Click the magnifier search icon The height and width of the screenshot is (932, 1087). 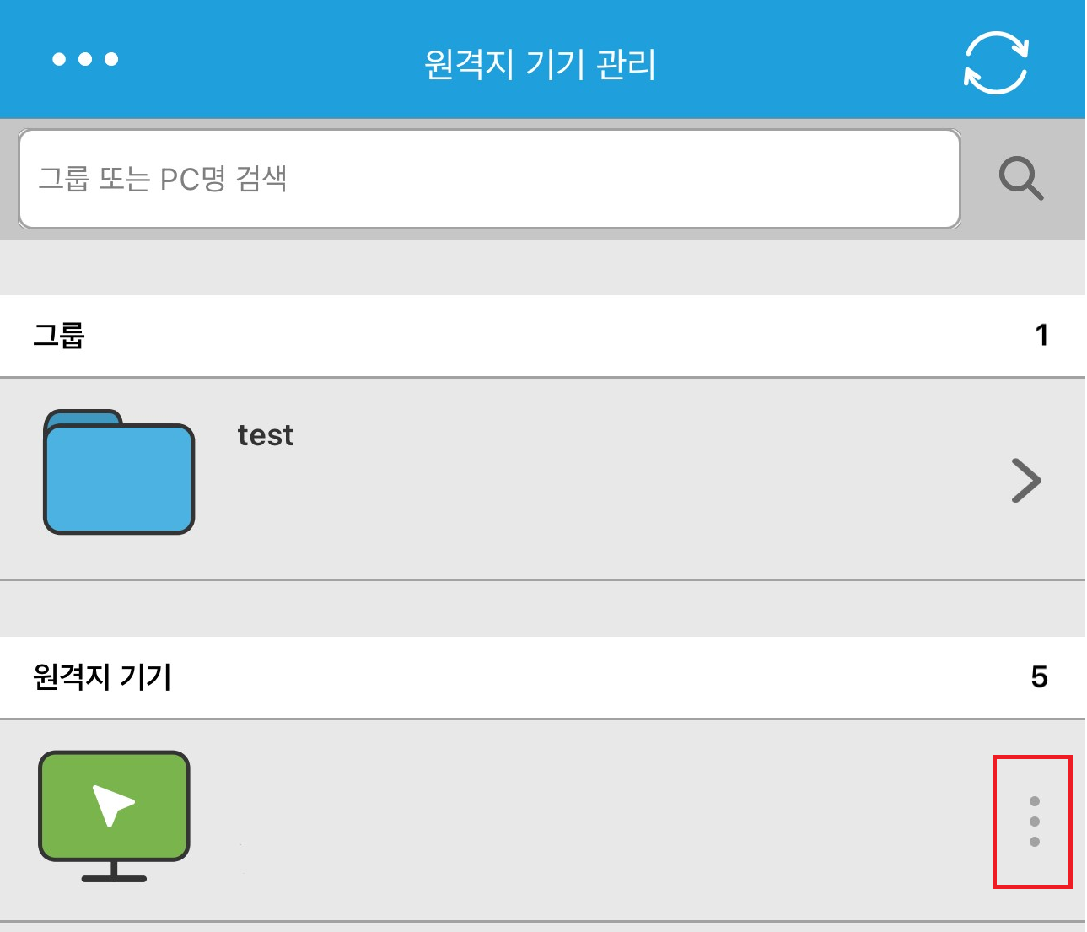click(1021, 178)
